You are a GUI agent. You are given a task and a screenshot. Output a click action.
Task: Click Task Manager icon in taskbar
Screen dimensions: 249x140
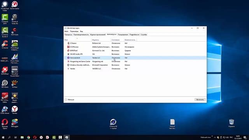(x=67, y=137)
